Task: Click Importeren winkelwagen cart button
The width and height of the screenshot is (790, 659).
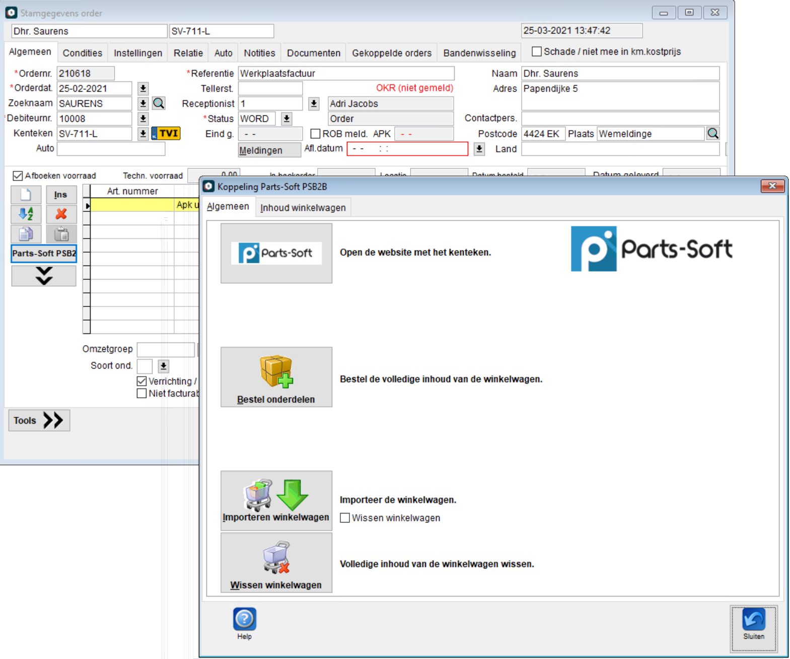Action: [276, 501]
